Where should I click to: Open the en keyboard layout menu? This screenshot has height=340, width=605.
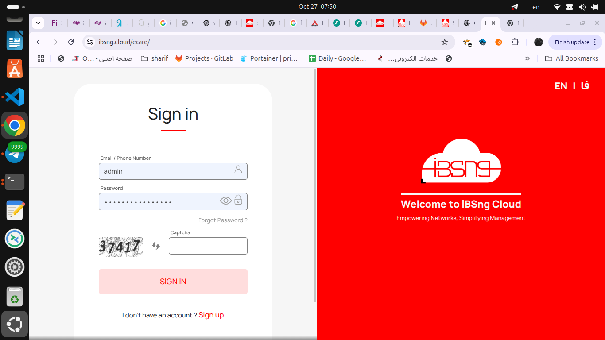pos(536,7)
